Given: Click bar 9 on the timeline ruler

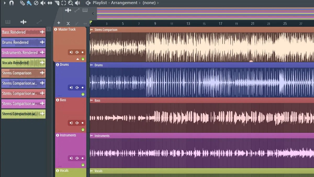Looking at the screenshot, I should [x=155, y=24].
